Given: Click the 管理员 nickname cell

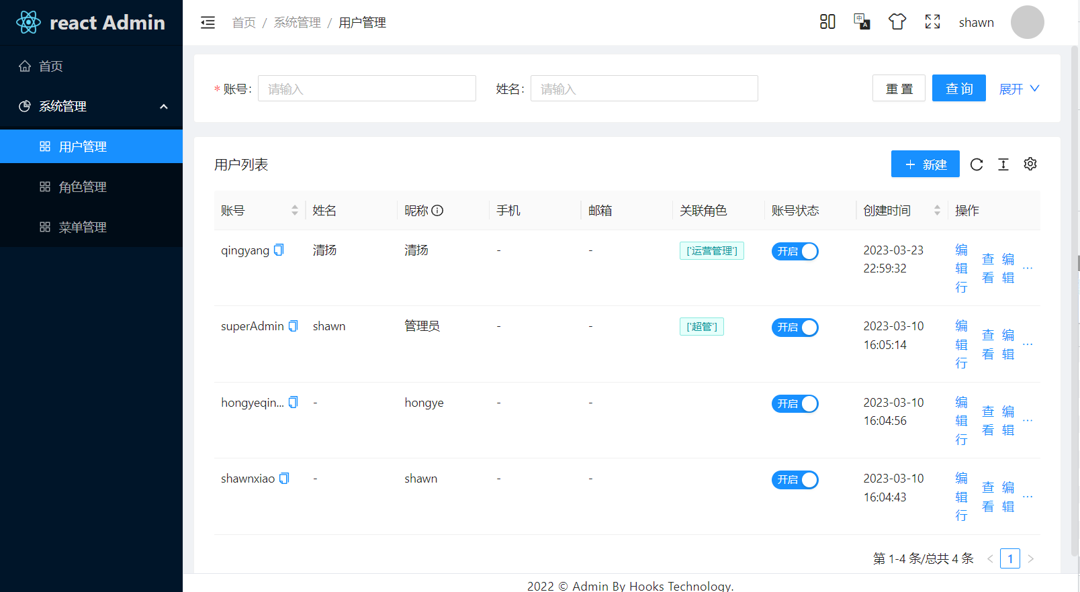Looking at the screenshot, I should (422, 326).
